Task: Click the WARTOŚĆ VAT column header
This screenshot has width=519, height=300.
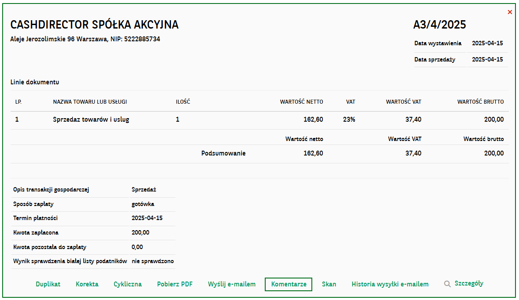Action: [403, 102]
